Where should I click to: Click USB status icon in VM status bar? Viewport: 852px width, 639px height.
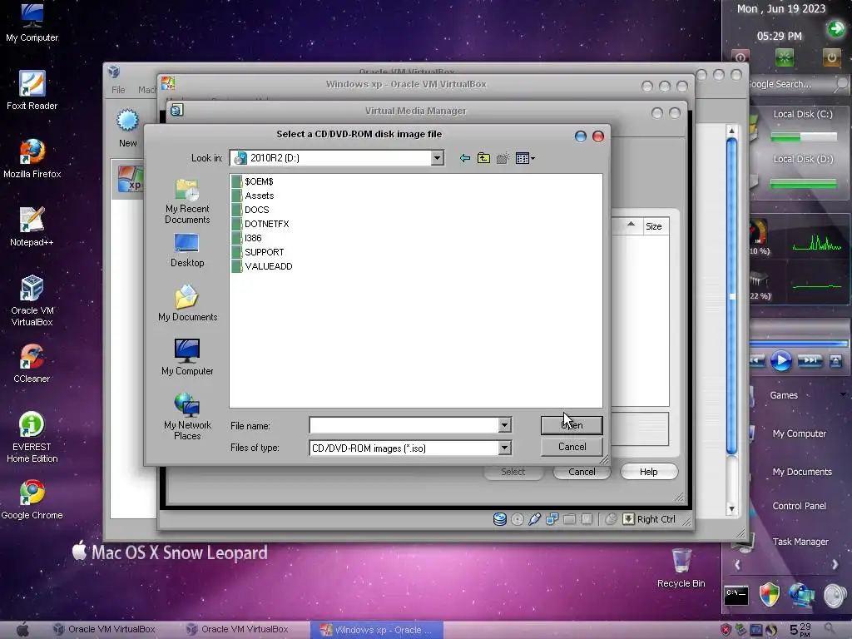[535, 519]
